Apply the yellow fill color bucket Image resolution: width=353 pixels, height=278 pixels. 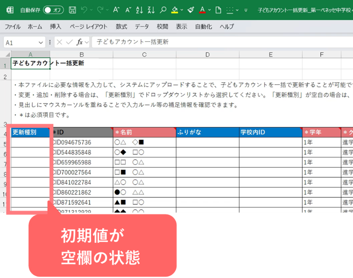(x=175, y=10)
